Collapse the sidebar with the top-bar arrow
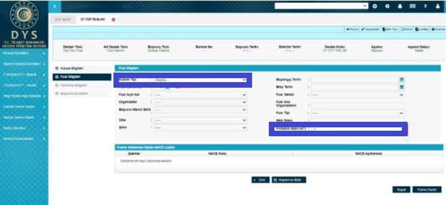 pyautogui.click(x=55, y=6)
